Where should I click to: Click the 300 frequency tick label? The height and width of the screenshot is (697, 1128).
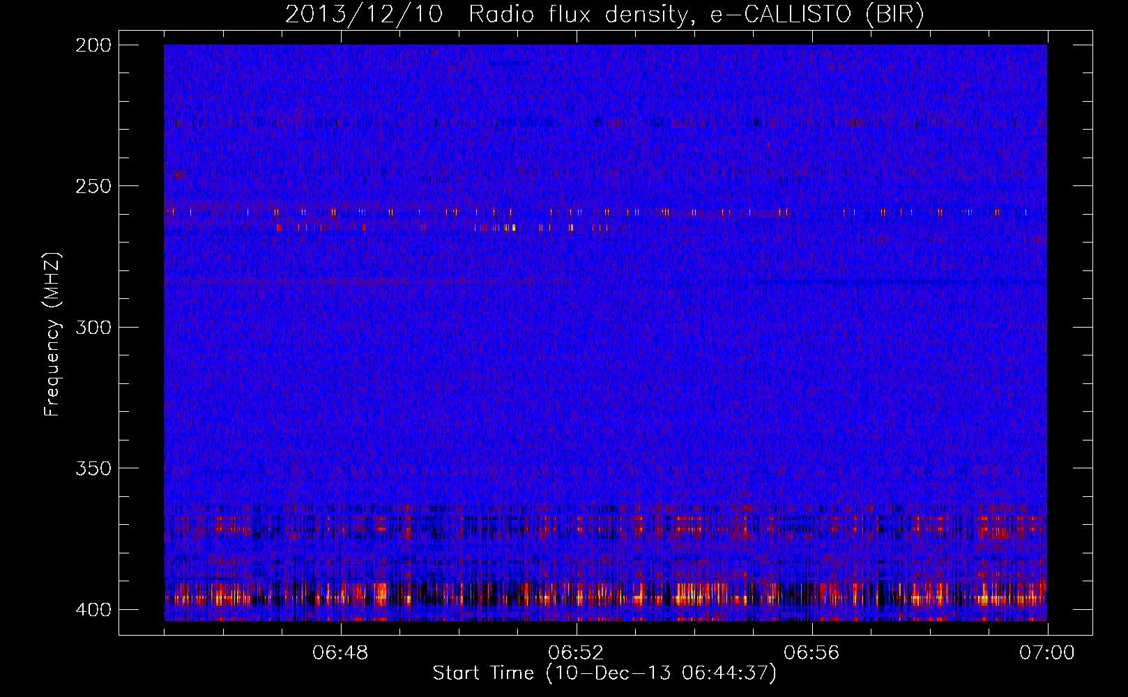[93, 327]
